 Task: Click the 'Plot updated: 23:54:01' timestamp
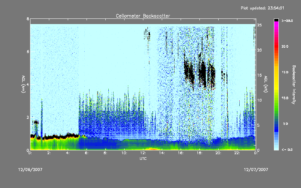point(262,8)
